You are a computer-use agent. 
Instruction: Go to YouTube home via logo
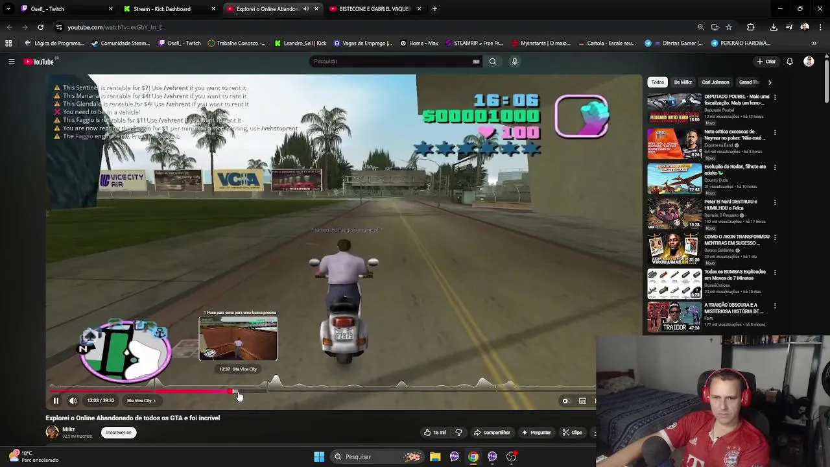[40, 62]
